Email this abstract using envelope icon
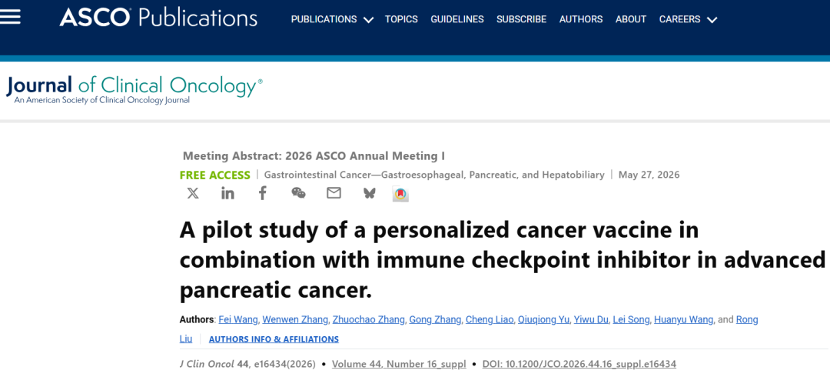Screen dimensions: 830x377 (334, 194)
